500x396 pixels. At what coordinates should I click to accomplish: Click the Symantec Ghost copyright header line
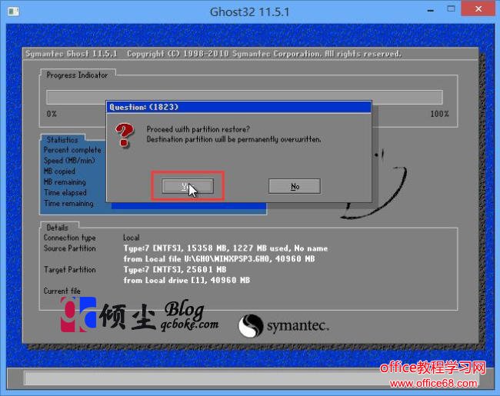click(213, 54)
